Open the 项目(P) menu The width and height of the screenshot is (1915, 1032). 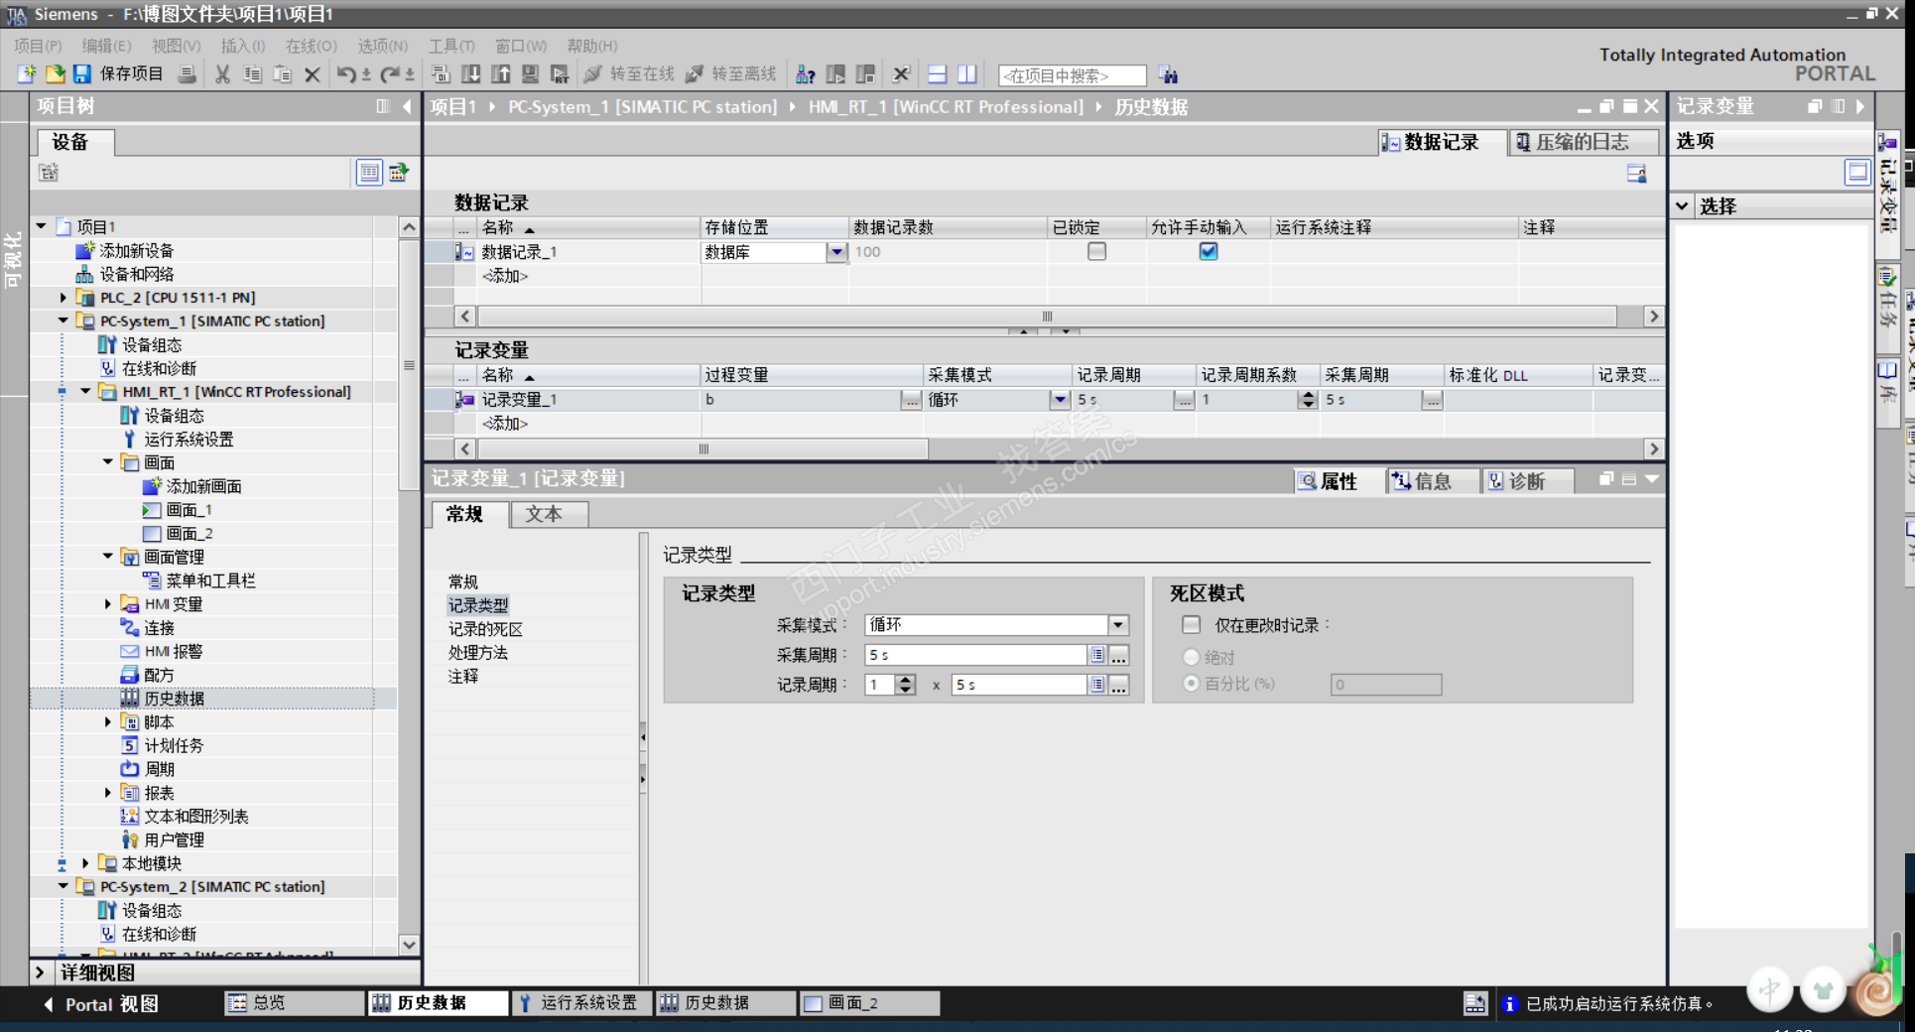pyautogui.click(x=38, y=46)
